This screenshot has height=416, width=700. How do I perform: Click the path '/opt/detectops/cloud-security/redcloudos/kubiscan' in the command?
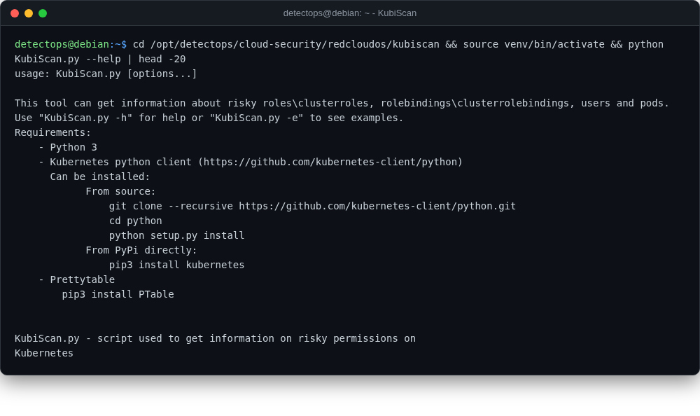tap(295, 44)
